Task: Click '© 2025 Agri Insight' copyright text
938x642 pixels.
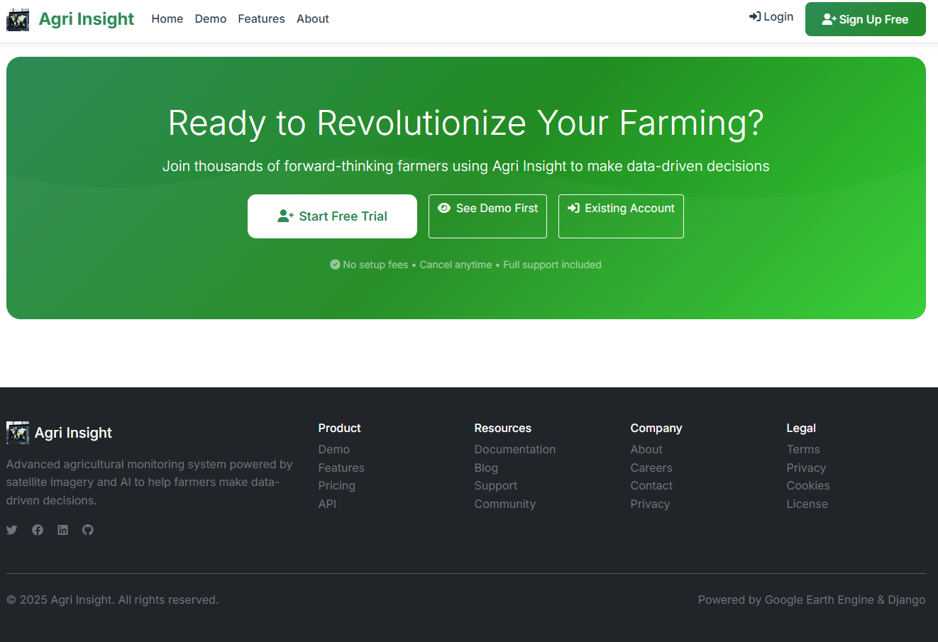Action: [113, 600]
